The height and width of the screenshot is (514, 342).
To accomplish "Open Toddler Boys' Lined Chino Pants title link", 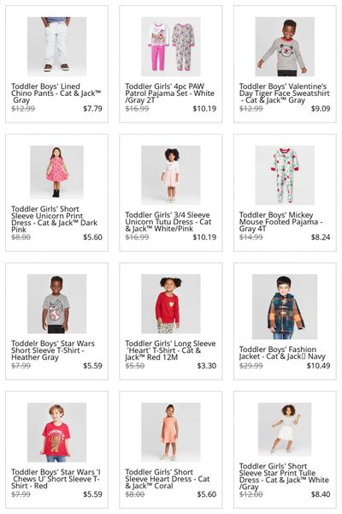I will pyautogui.click(x=56, y=93).
